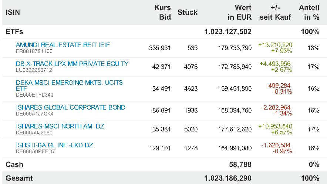327x184 pixels.
Task: Click the Gesamt value 1.023.186,290
Action: tap(228, 178)
